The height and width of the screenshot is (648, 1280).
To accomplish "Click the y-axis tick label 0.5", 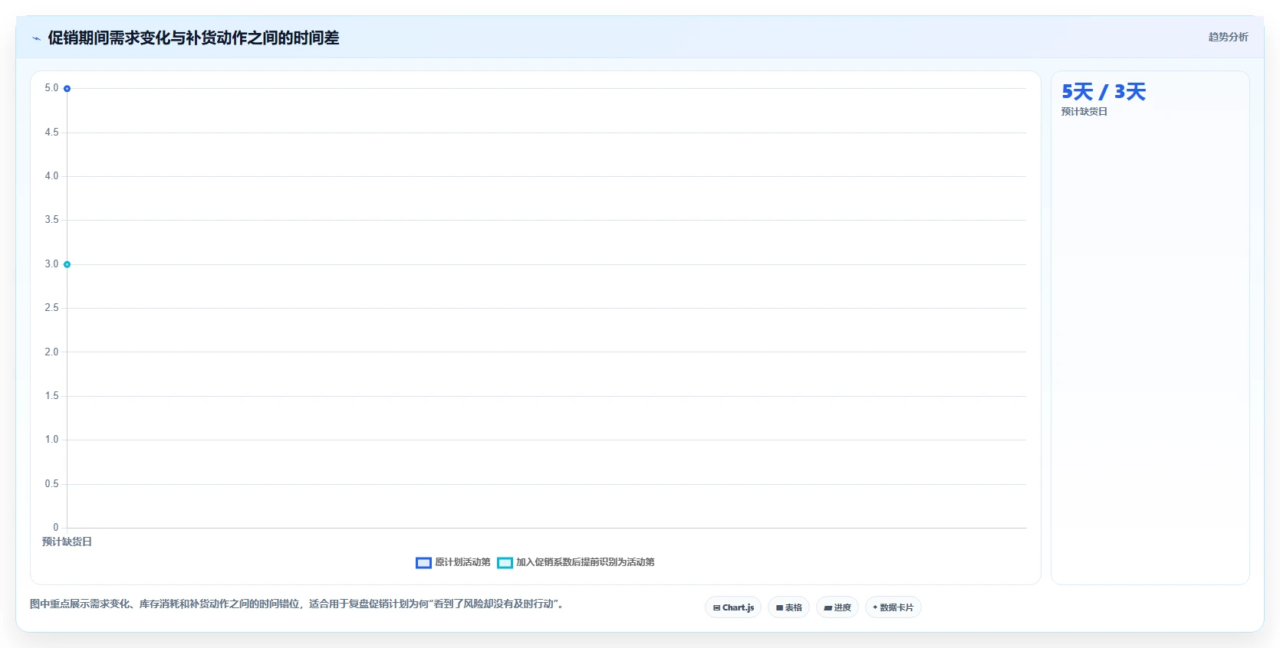I will (x=51, y=484).
